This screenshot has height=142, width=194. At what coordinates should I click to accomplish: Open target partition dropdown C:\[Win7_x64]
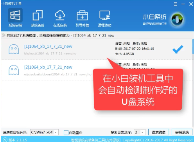(44, 132)
